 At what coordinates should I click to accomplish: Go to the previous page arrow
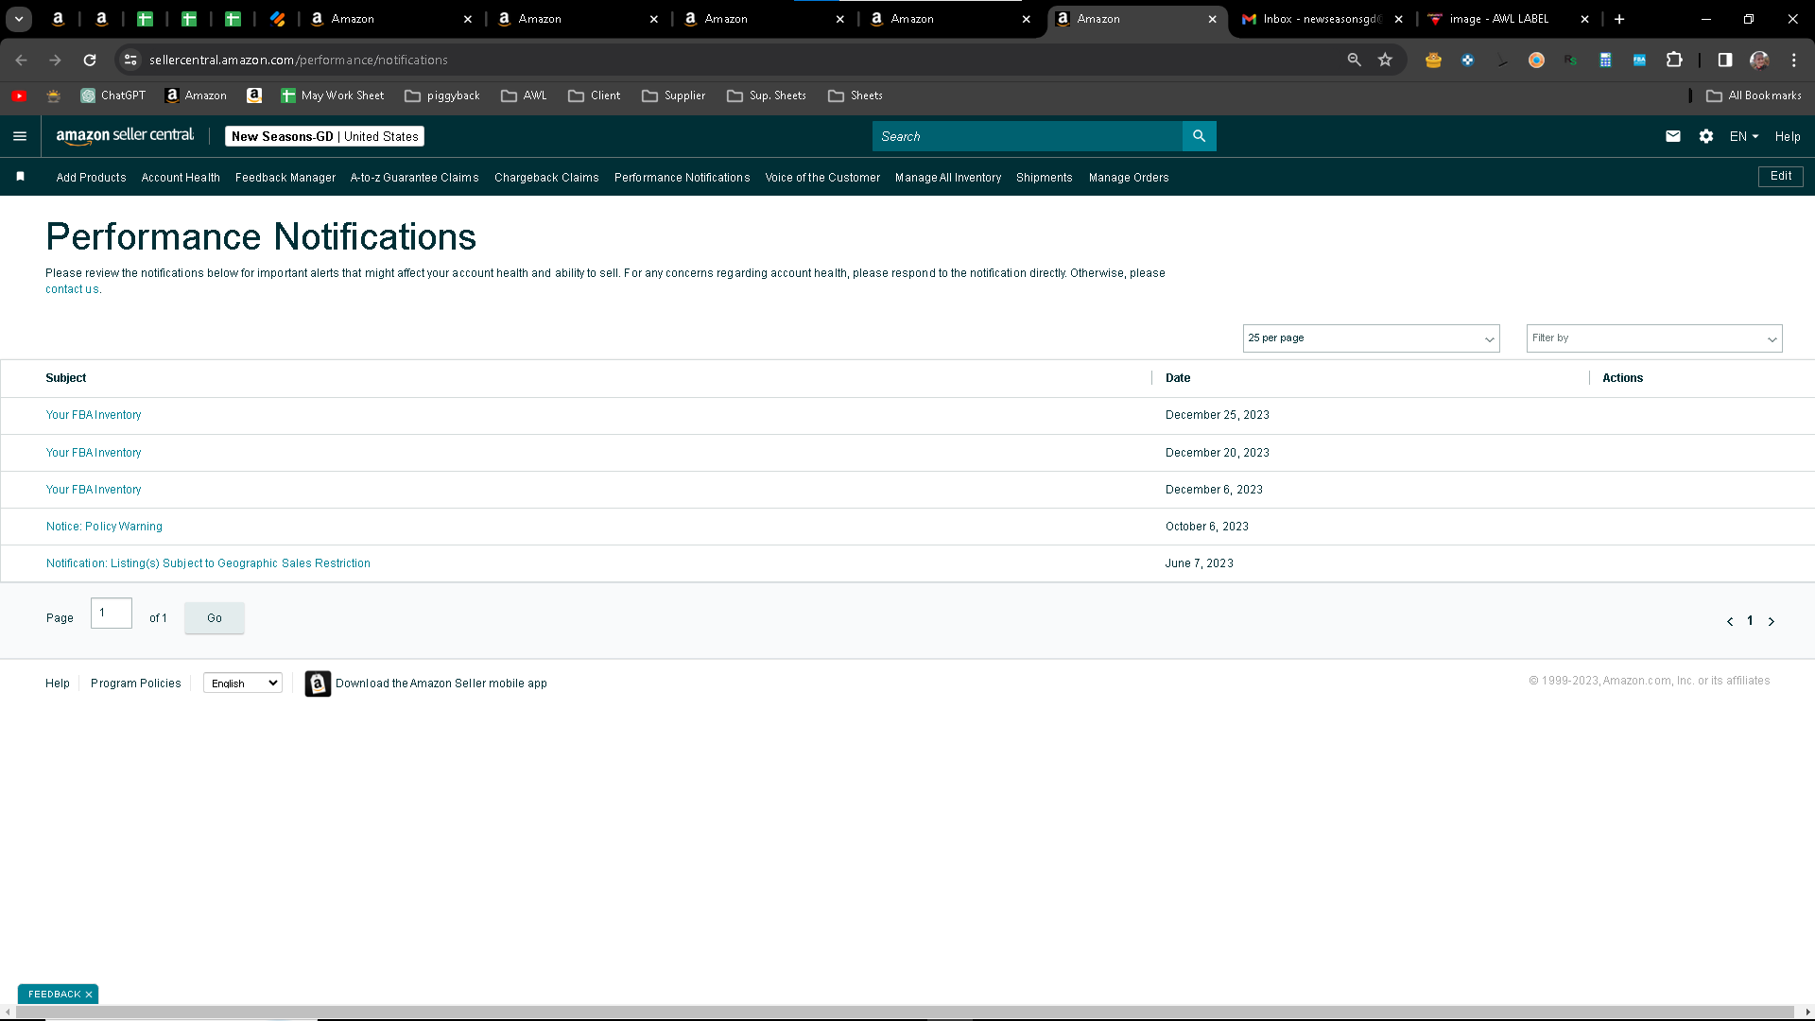[x=1730, y=621]
